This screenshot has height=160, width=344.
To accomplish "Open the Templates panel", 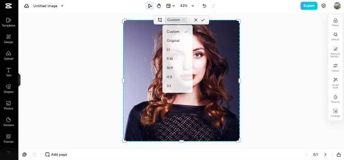I will click(8, 23).
